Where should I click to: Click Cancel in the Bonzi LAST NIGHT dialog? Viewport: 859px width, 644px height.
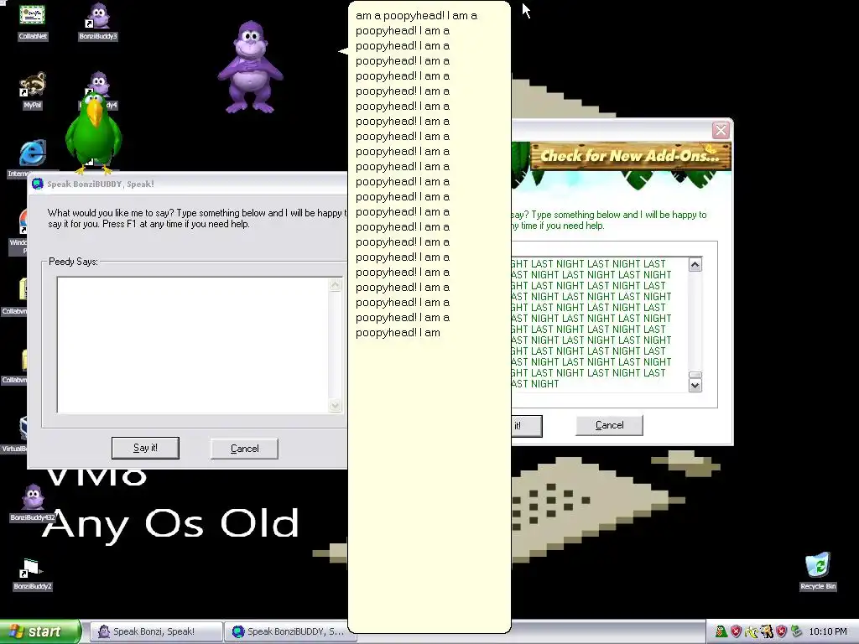(x=609, y=425)
